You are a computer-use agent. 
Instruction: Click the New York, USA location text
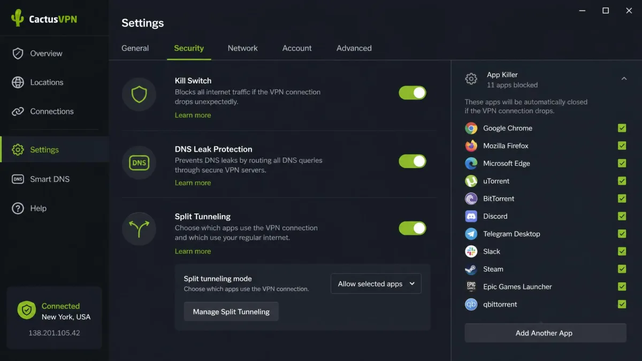coord(66,317)
